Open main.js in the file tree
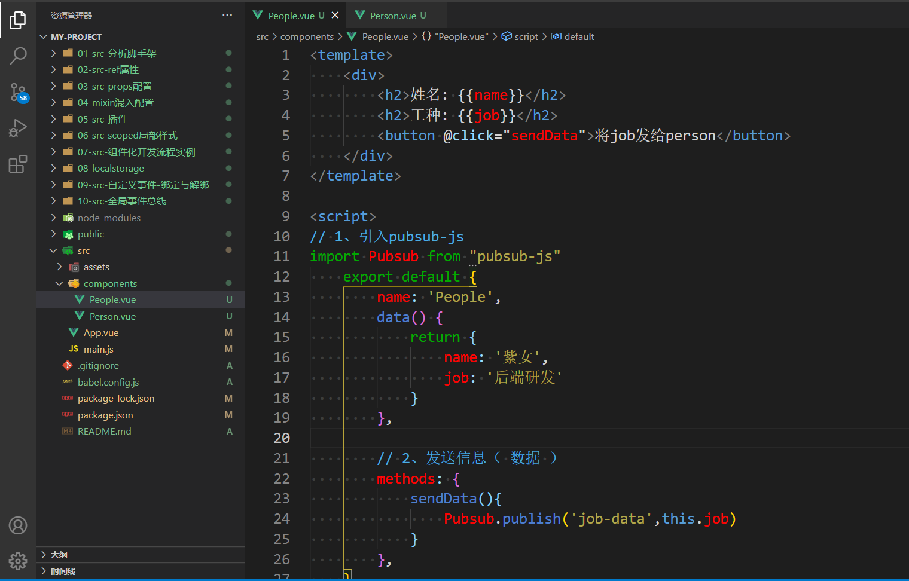Viewport: 909px width, 581px height. [141, 349]
